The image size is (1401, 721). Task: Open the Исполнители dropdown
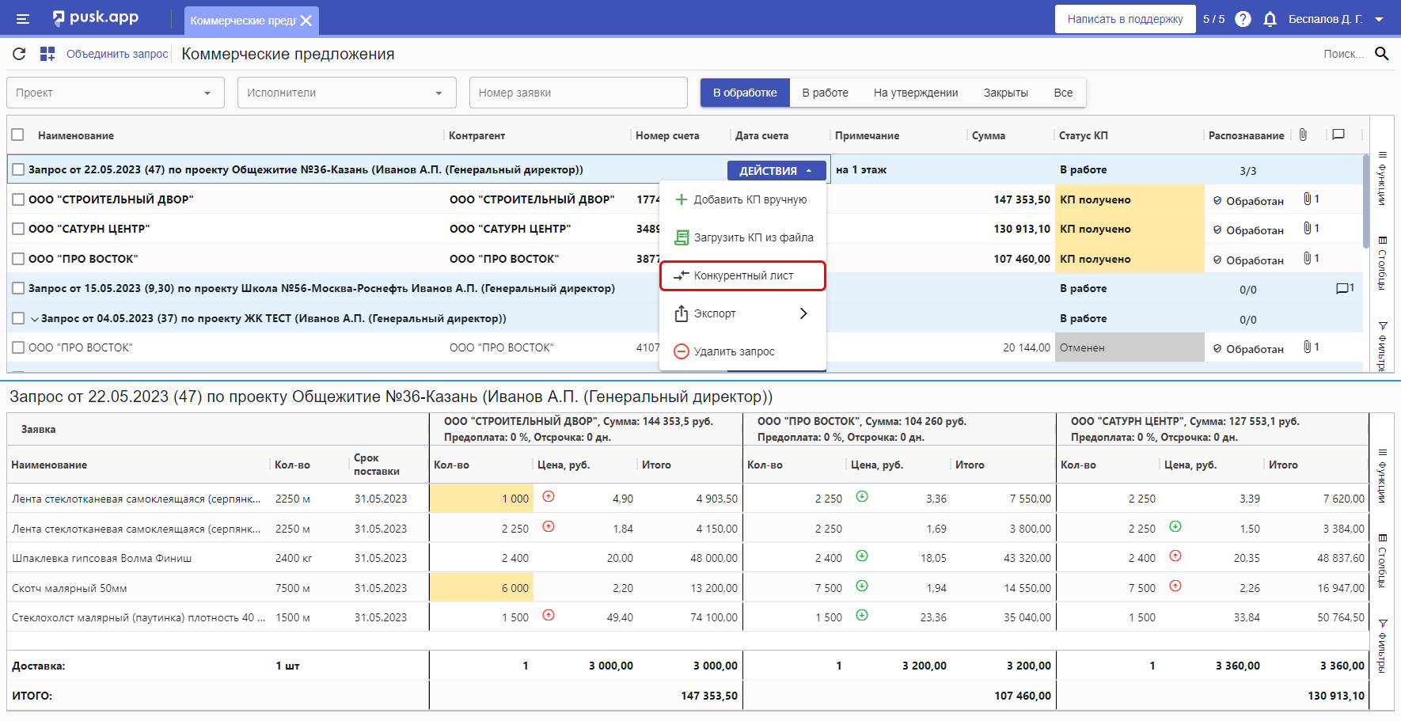coord(347,93)
